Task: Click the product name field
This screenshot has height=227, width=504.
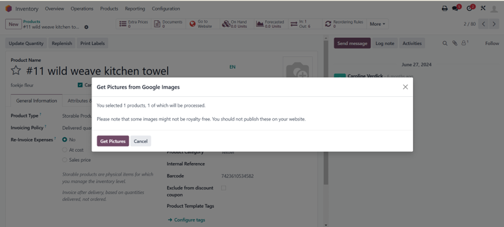Action: click(x=98, y=71)
